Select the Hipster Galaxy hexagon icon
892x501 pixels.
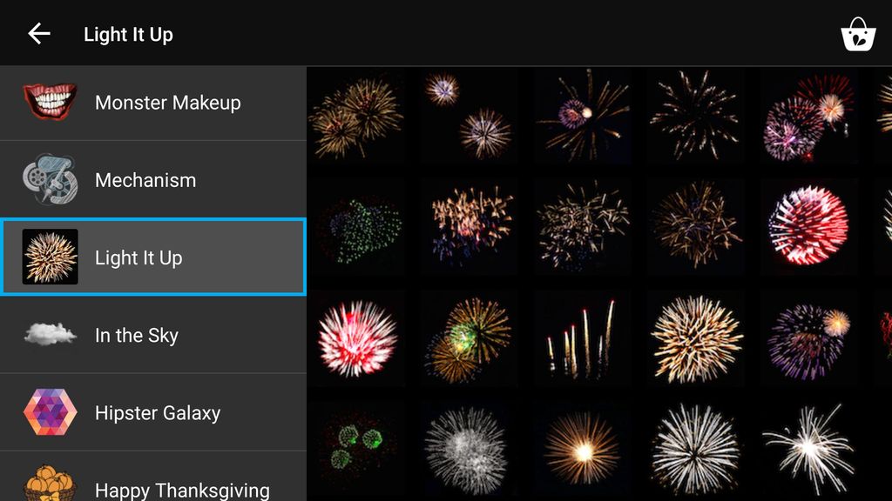tap(50, 412)
